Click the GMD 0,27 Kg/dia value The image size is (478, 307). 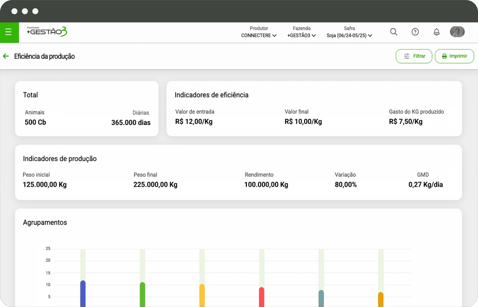click(x=425, y=185)
